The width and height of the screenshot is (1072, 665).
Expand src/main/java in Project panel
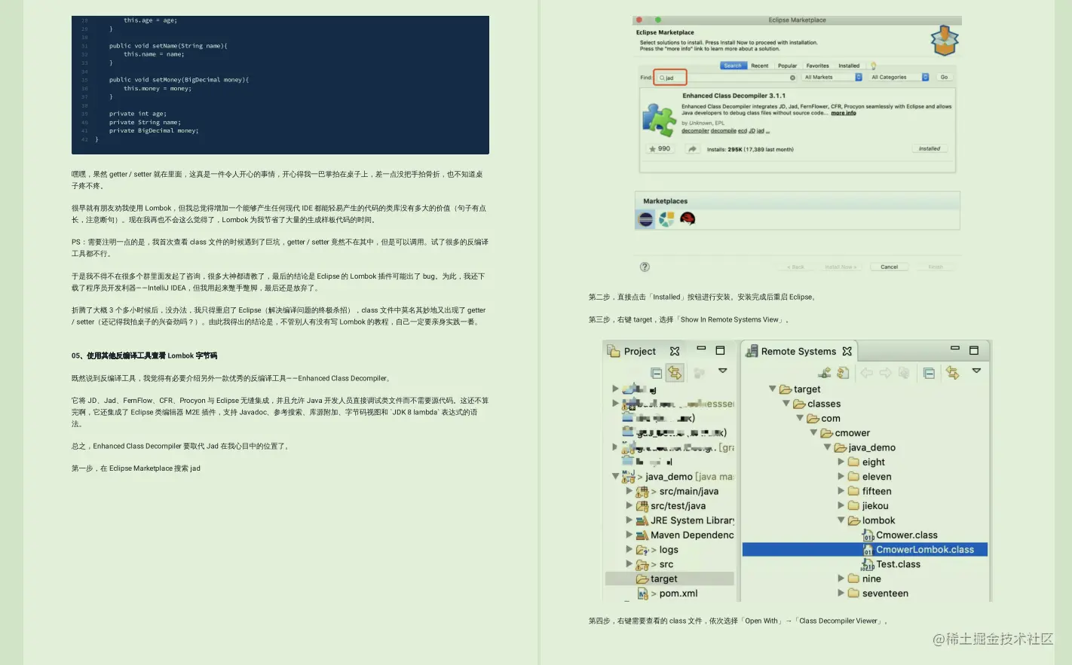click(x=629, y=491)
